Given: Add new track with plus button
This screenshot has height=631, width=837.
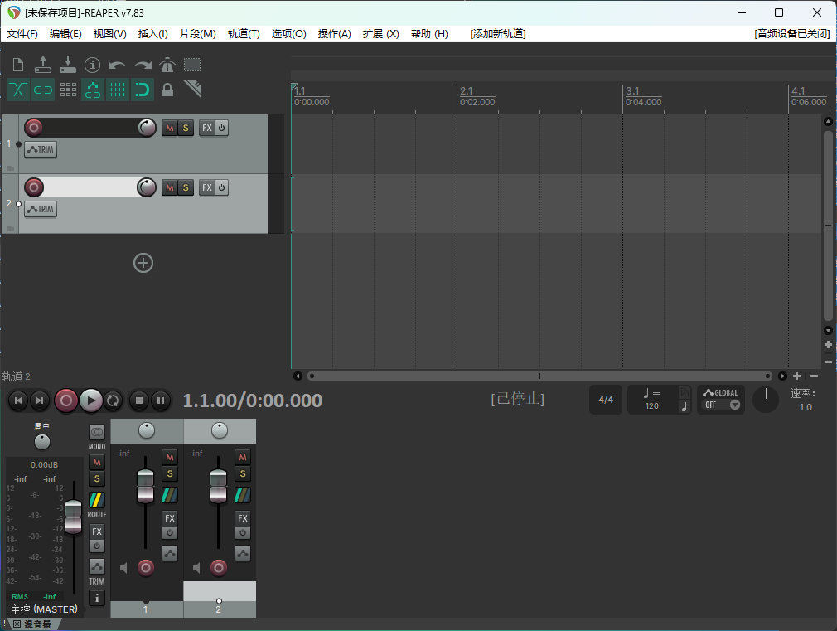Looking at the screenshot, I should click(143, 263).
